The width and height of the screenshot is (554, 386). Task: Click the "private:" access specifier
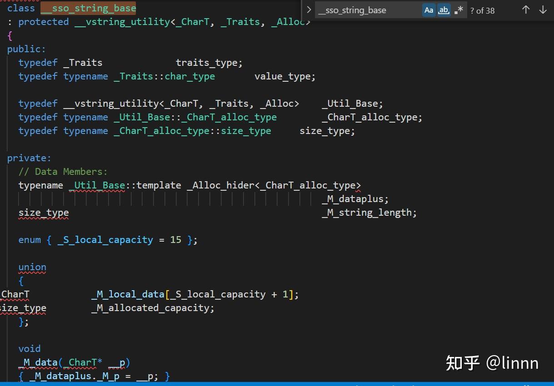click(x=30, y=158)
